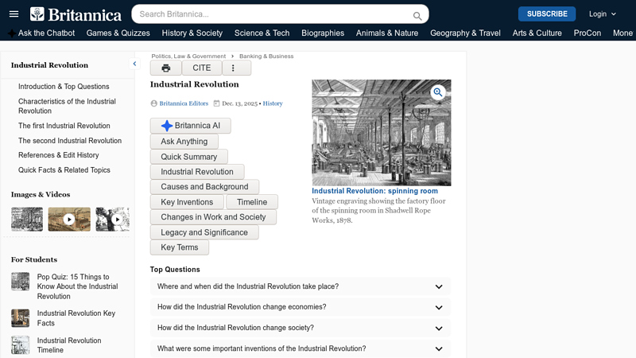Screen dimensions: 636x358
Task: Click the CITE button
Action: pos(202,68)
